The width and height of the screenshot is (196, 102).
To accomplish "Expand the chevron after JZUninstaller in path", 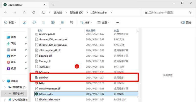I will coord(111,12).
